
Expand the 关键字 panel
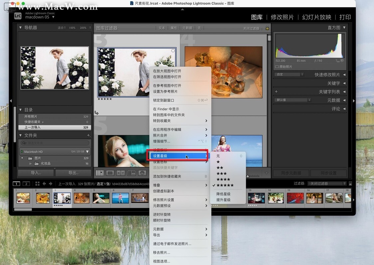pyautogui.click(x=344, y=83)
